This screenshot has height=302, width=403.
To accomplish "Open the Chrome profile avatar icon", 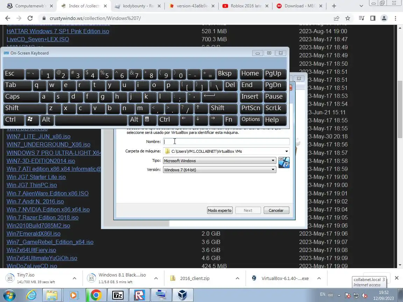I will pos(384,18).
